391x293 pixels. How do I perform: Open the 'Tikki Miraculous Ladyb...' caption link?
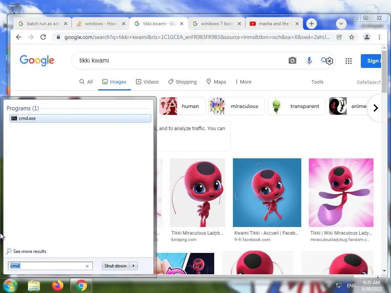tap(197, 233)
